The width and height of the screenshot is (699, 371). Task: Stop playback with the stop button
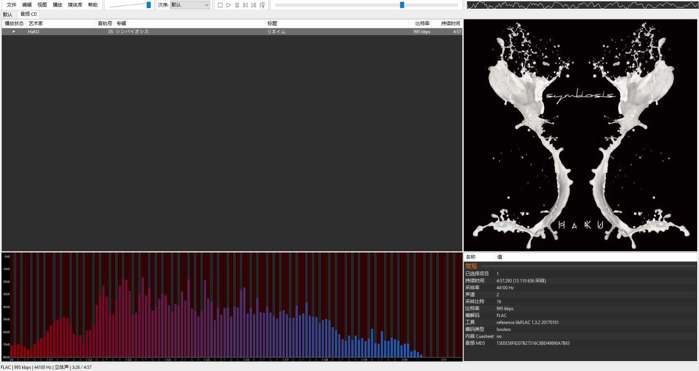[x=220, y=5]
